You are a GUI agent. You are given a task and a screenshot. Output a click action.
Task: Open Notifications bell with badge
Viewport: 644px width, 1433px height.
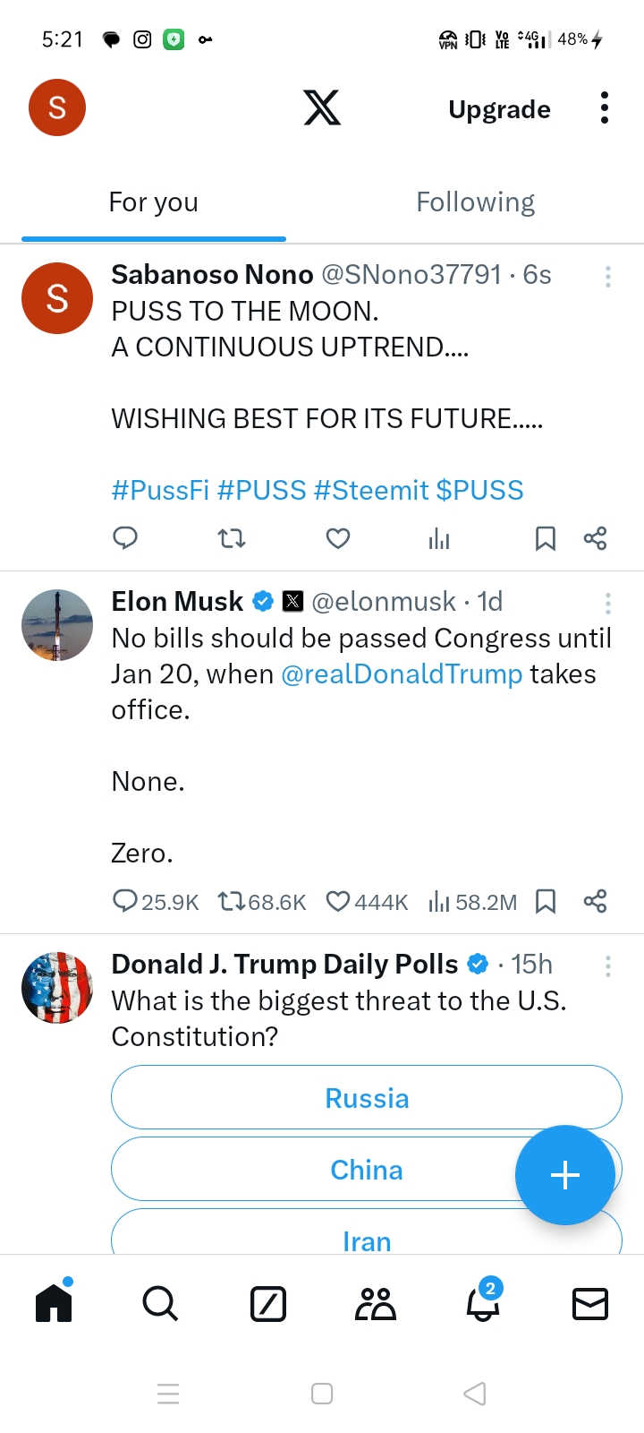tap(483, 1304)
